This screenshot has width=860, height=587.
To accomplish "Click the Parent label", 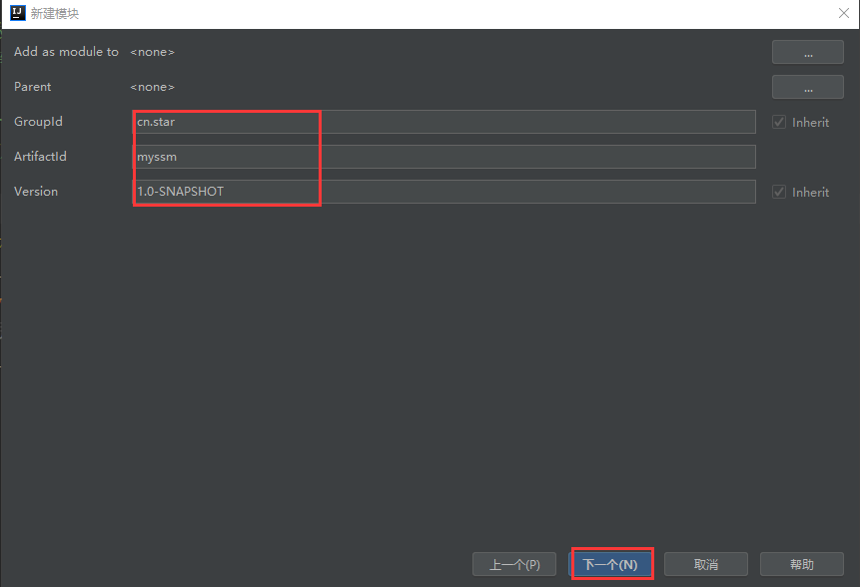I will pos(32,86).
